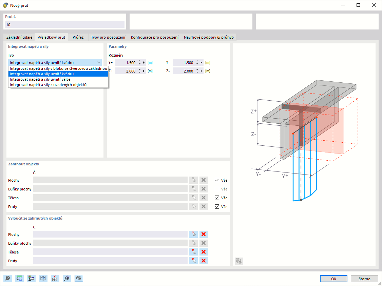The height and width of the screenshot is (286, 382).
Task: Click the excluded Tělesa number field
Action: pos(110,252)
